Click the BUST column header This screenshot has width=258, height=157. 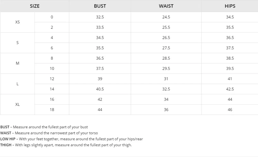tap(100, 6)
